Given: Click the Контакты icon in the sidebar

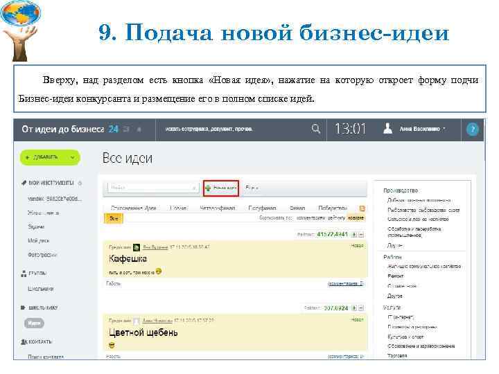Looking at the screenshot, I should click(x=24, y=342).
